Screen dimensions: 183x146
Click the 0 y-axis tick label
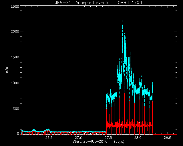[x=18, y=133]
